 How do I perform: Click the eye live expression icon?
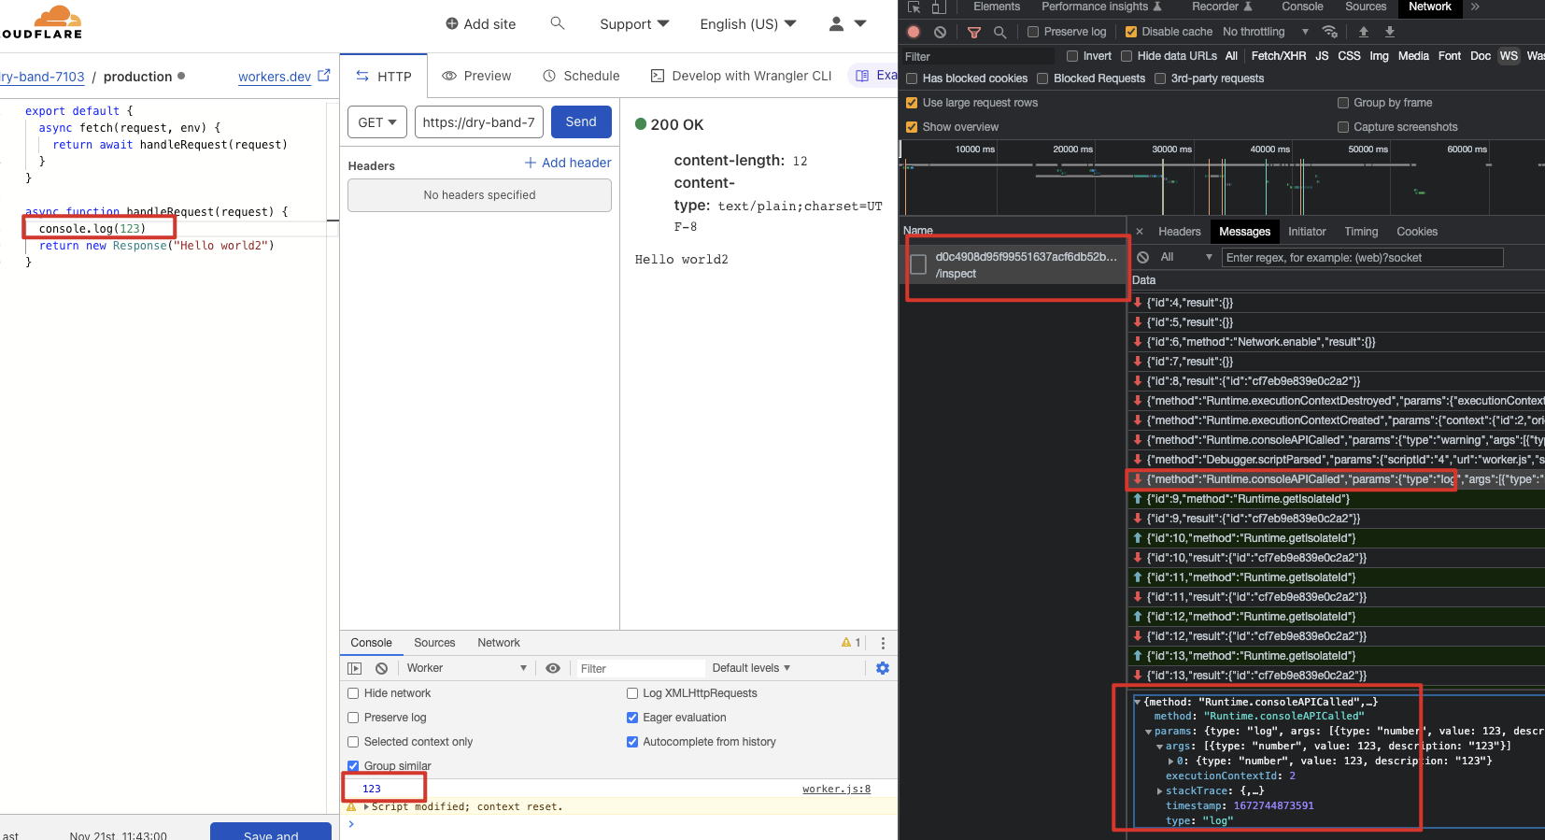click(x=553, y=668)
